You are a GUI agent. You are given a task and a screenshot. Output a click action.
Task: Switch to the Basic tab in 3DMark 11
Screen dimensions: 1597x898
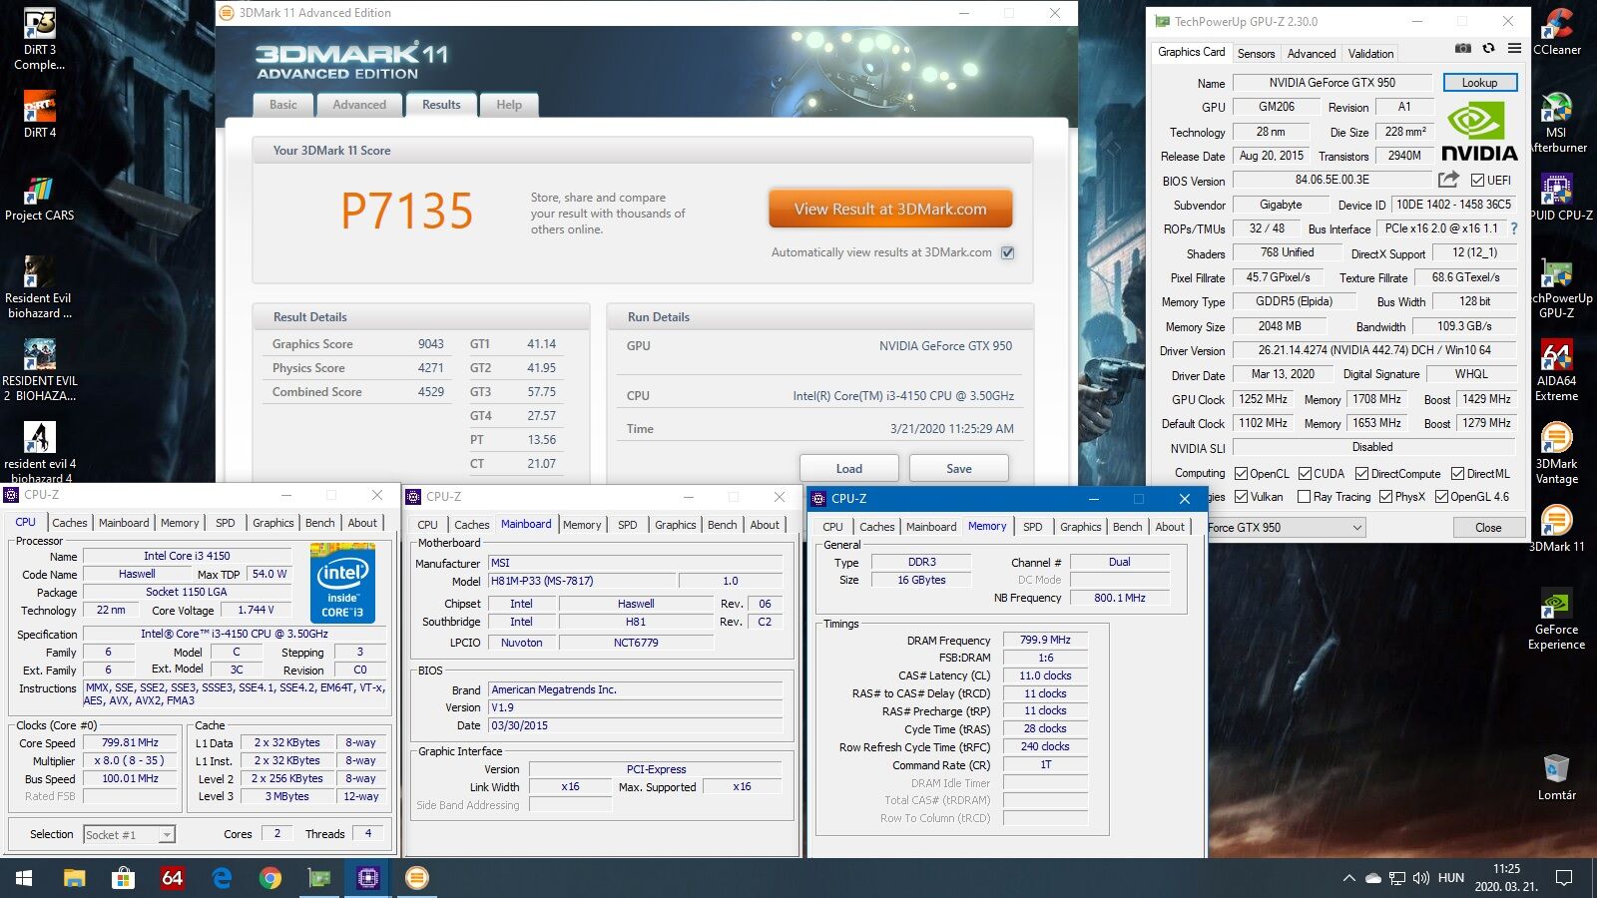pos(283,105)
